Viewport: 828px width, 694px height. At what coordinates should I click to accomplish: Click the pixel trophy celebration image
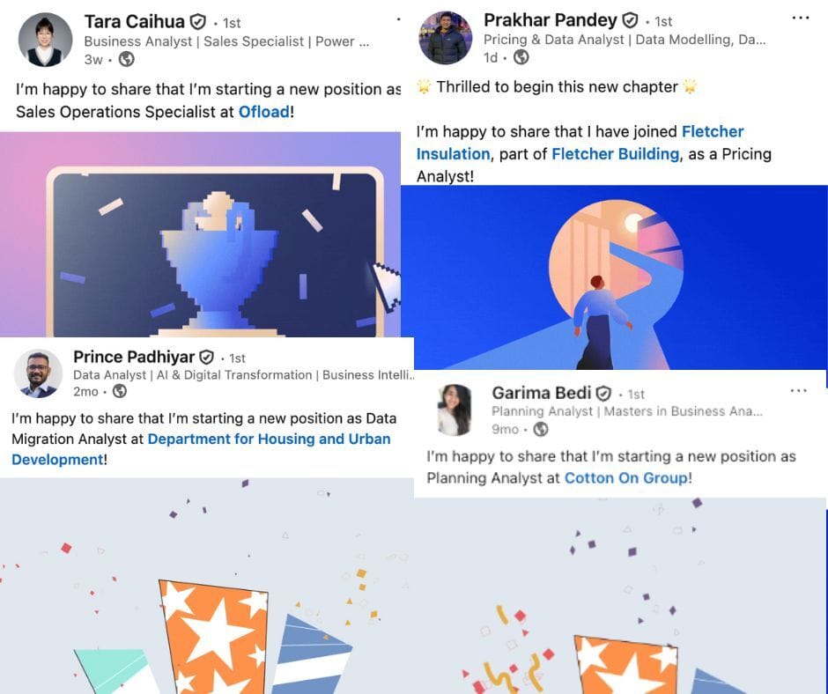(x=200, y=234)
